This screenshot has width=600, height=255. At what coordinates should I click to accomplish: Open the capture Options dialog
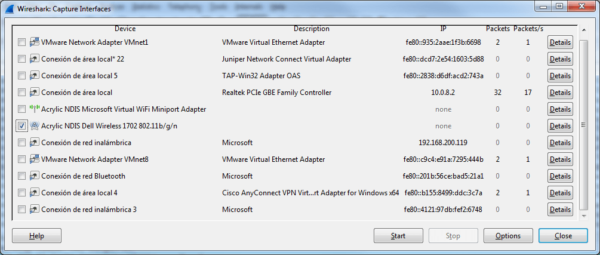508,236
